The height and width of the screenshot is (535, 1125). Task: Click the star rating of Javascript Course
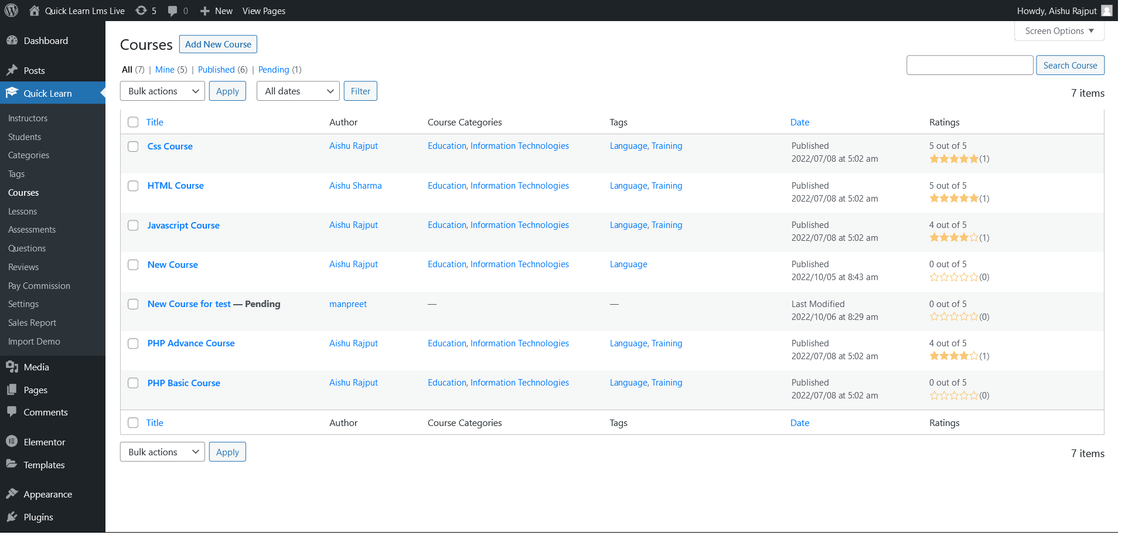click(x=954, y=237)
